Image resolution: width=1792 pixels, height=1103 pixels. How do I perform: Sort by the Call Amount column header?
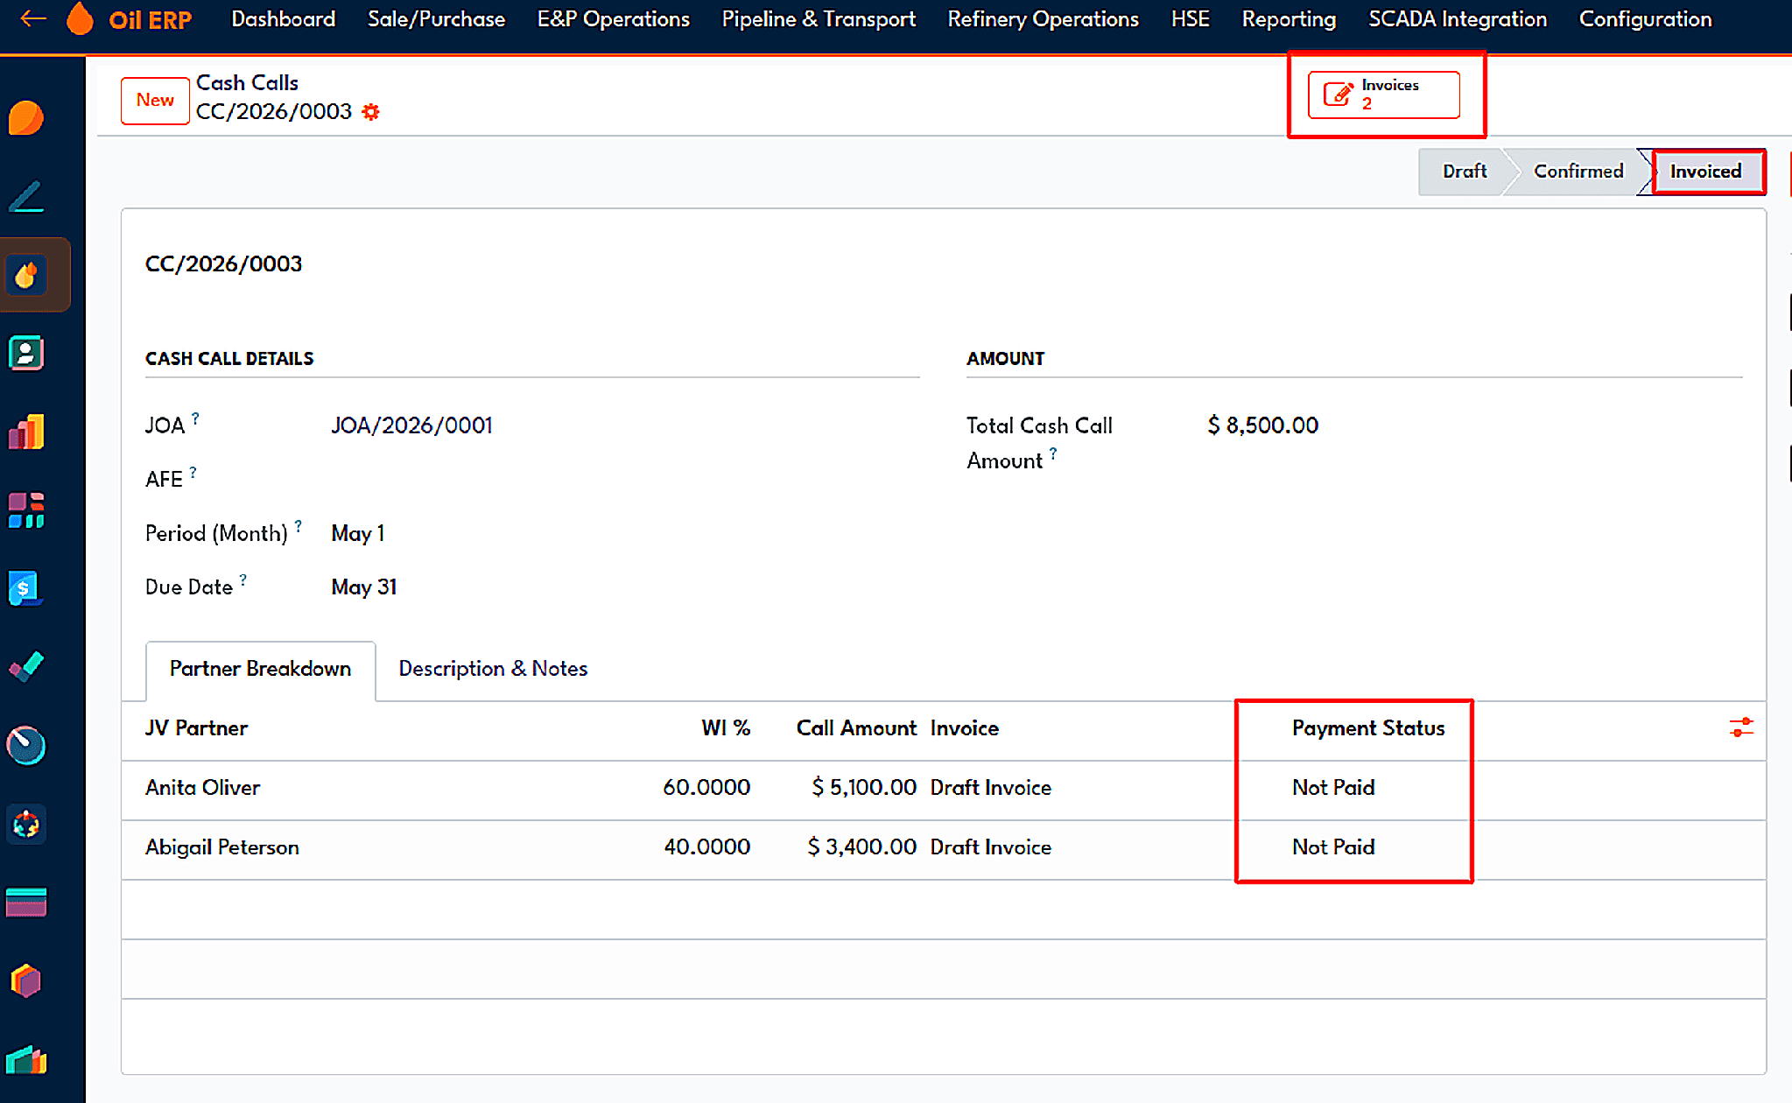[x=856, y=728]
